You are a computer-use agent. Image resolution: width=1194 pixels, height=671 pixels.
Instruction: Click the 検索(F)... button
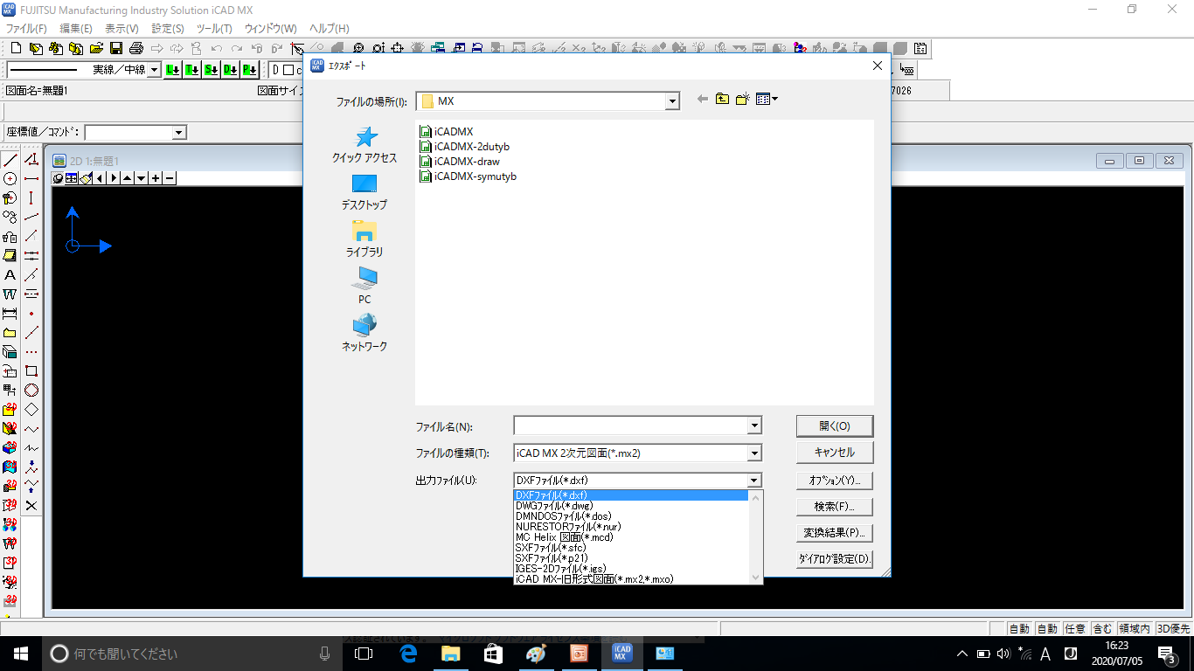(835, 506)
